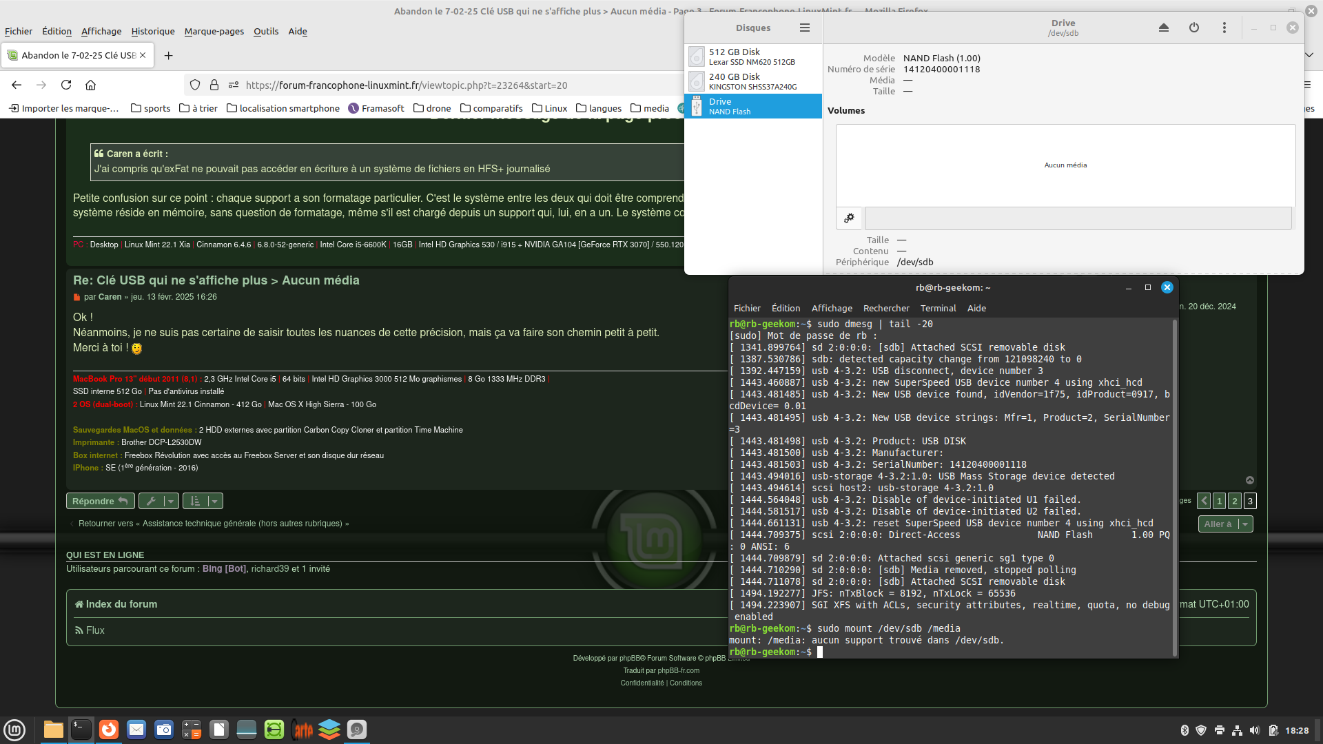This screenshot has width=1323, height=744.
Task: Eject the NAND Flash drive
Action: tap(1163, 28)
